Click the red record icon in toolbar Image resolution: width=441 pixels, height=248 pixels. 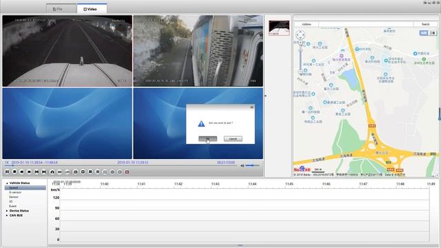click(x=127, y=172)
